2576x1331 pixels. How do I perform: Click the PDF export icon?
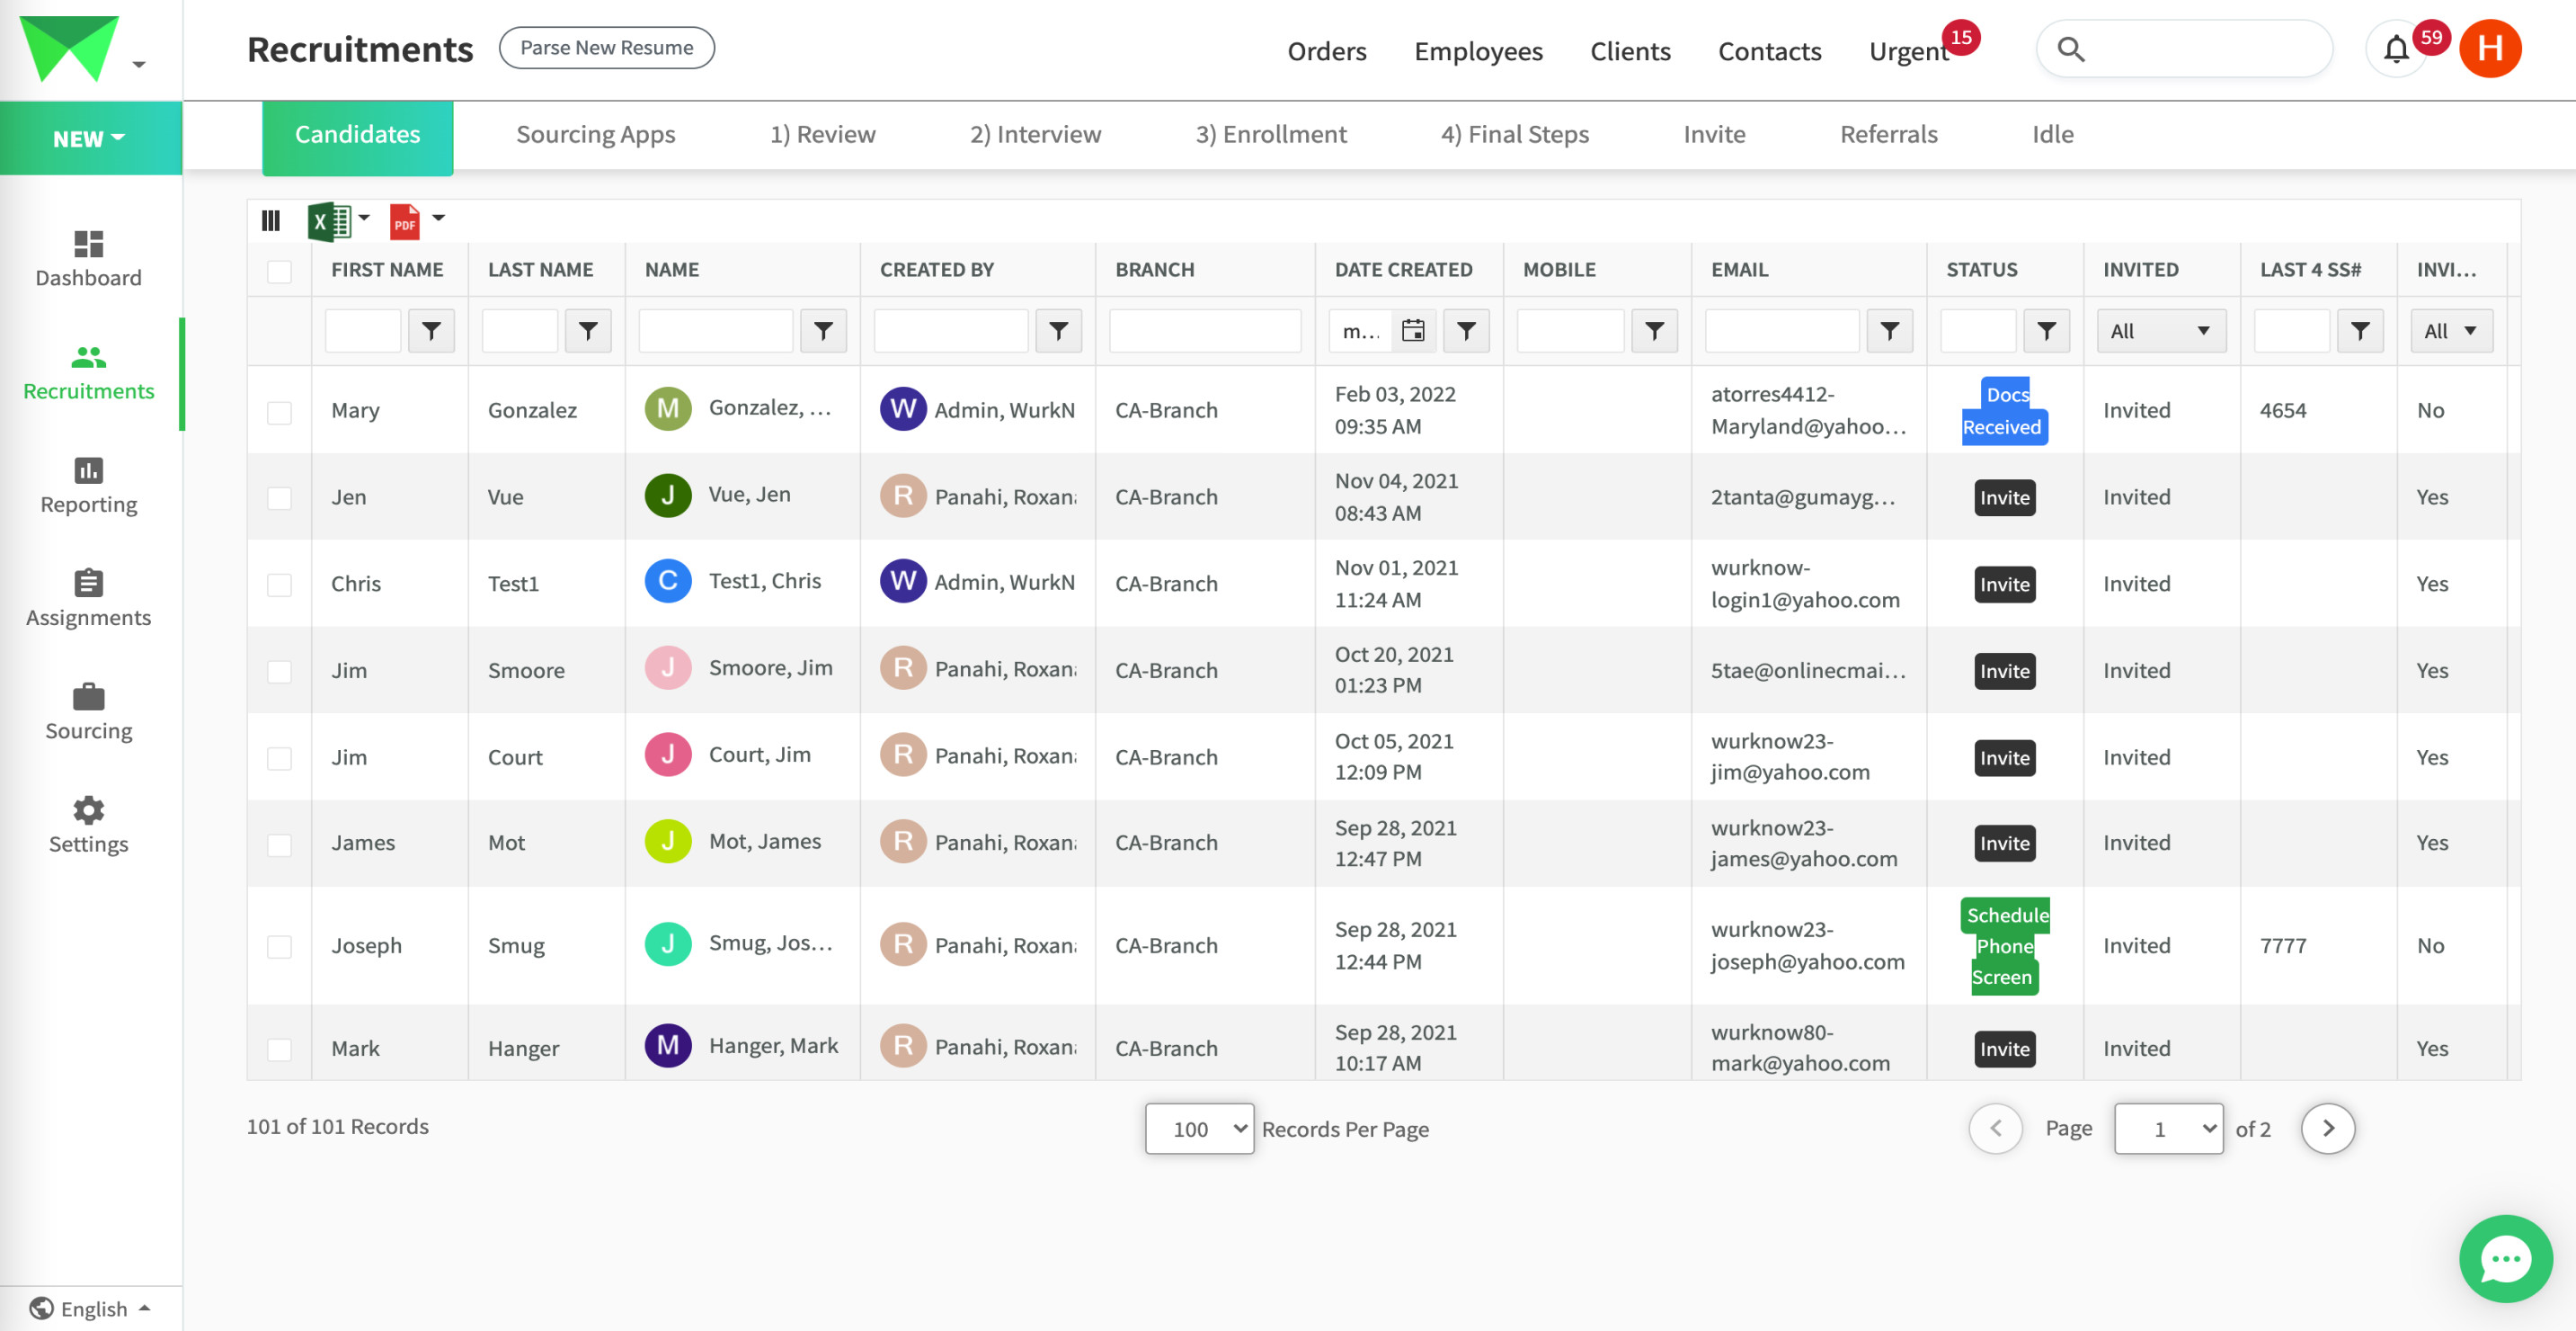point(404,220)
